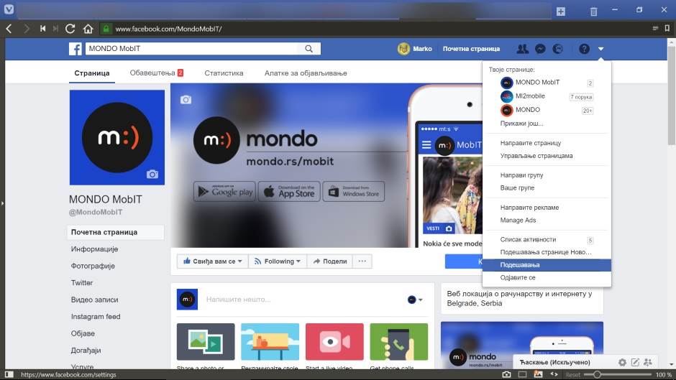Click the App Store badge

pos(289,192)
